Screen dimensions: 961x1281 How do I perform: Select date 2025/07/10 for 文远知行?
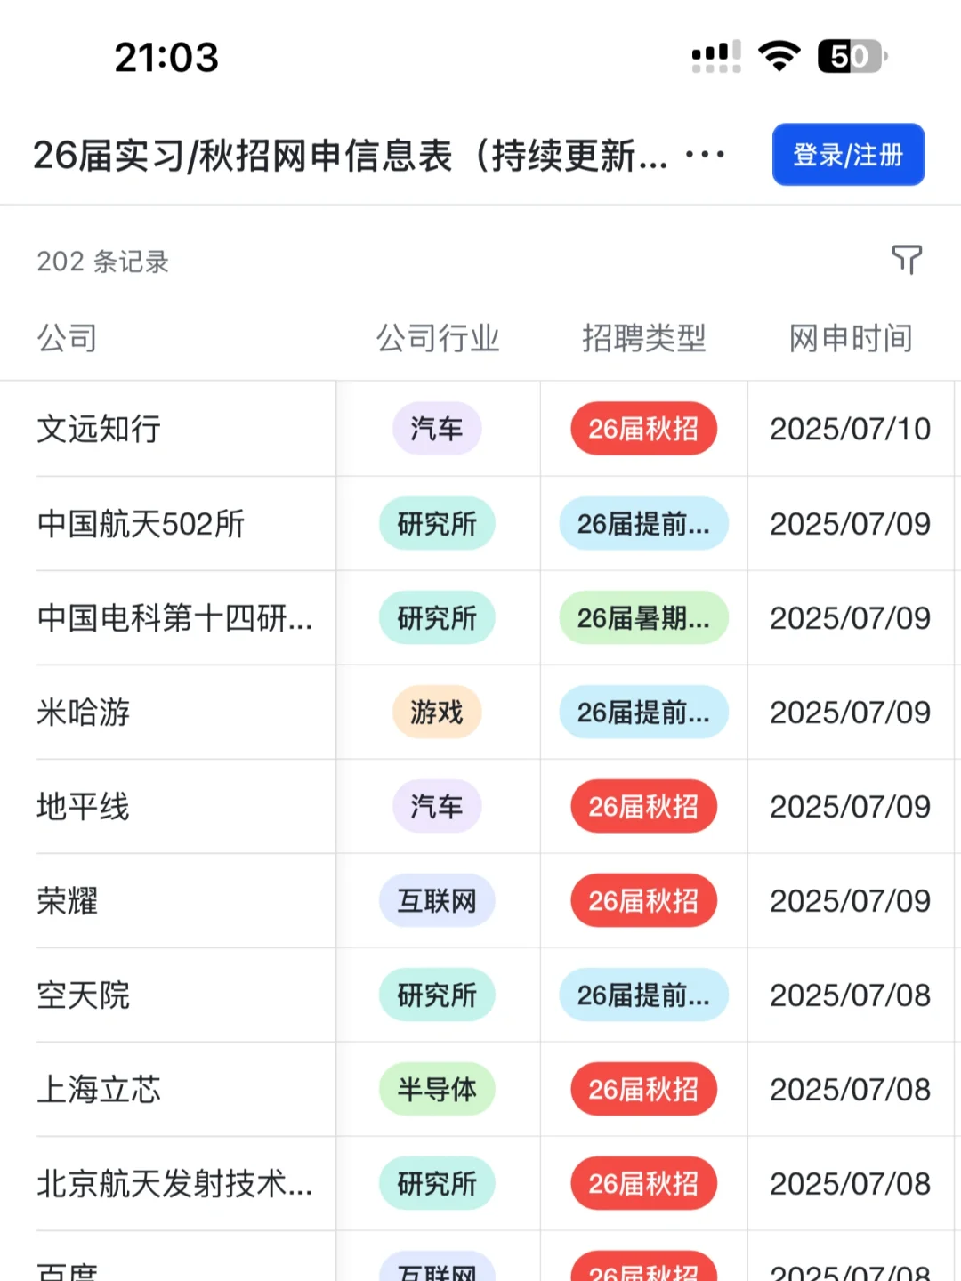pyautogui.click(x=851, y=429)
